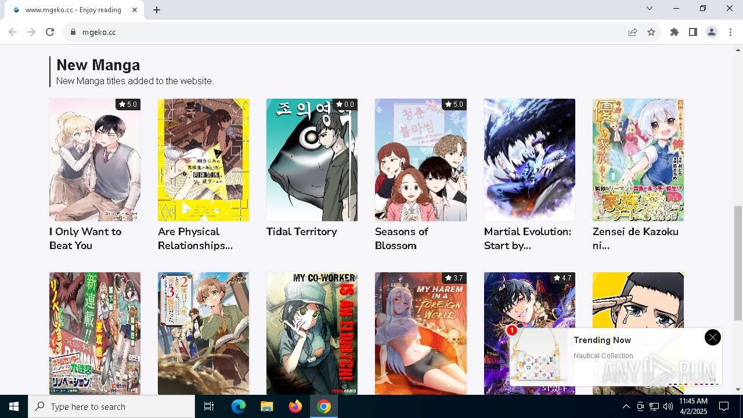The height and width of the screenshot is (418, 743).
Task: Go forward to next page
Action: pos(31,32)
